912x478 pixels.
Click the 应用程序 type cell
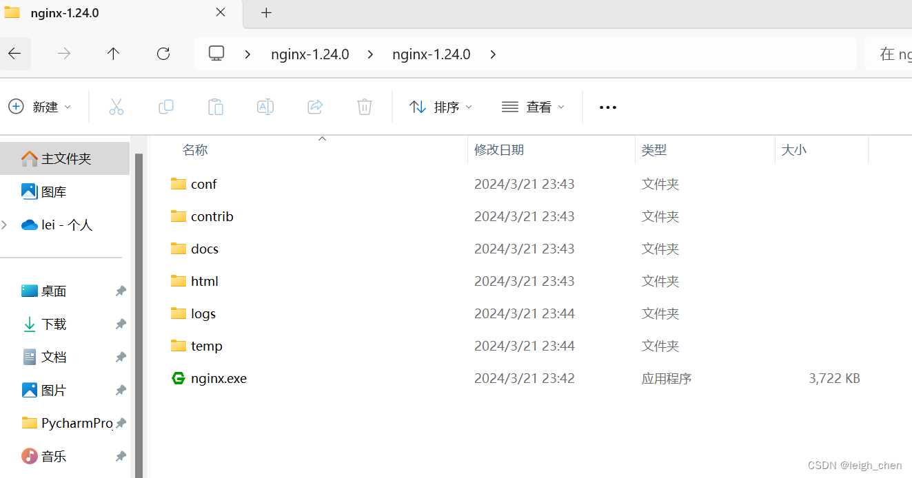tap(667, 378)
